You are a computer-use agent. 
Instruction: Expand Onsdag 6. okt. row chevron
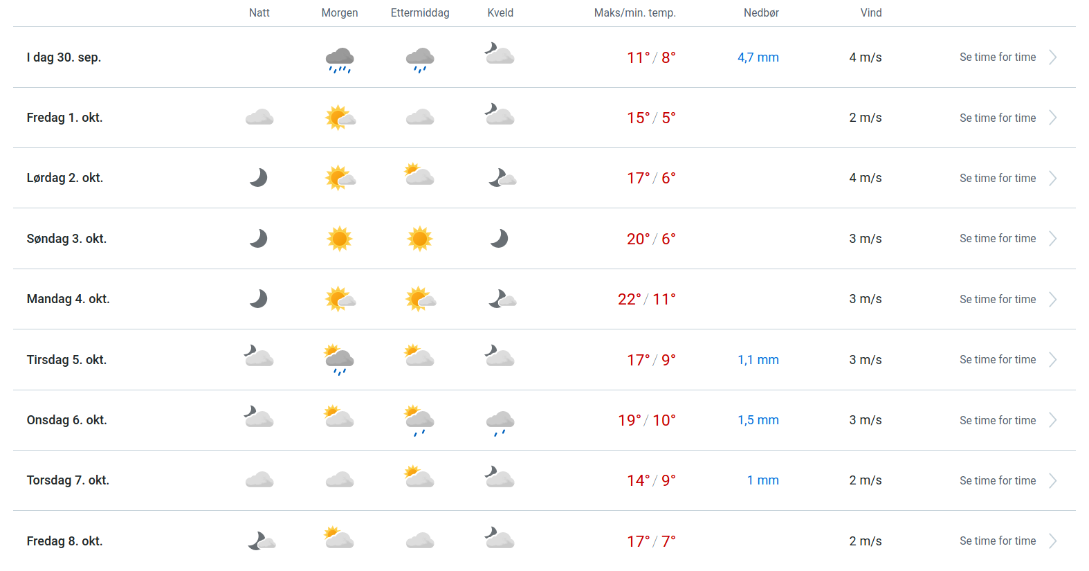1052,420
